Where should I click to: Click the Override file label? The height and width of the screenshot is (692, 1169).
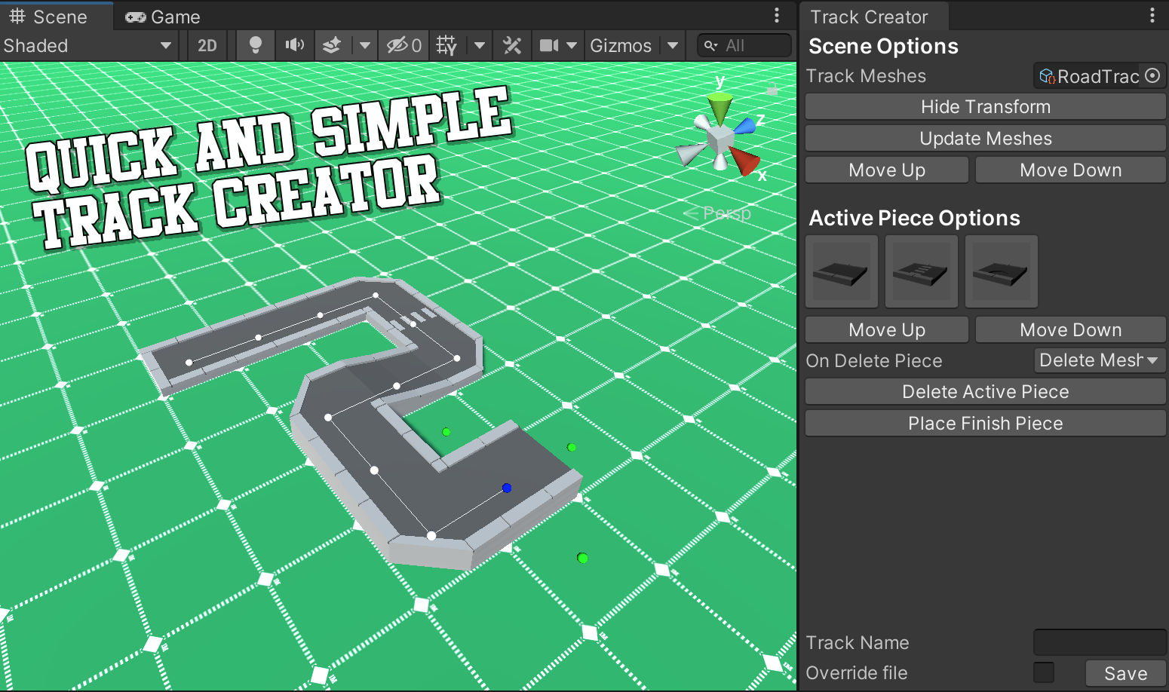click(x=857, y=673)
